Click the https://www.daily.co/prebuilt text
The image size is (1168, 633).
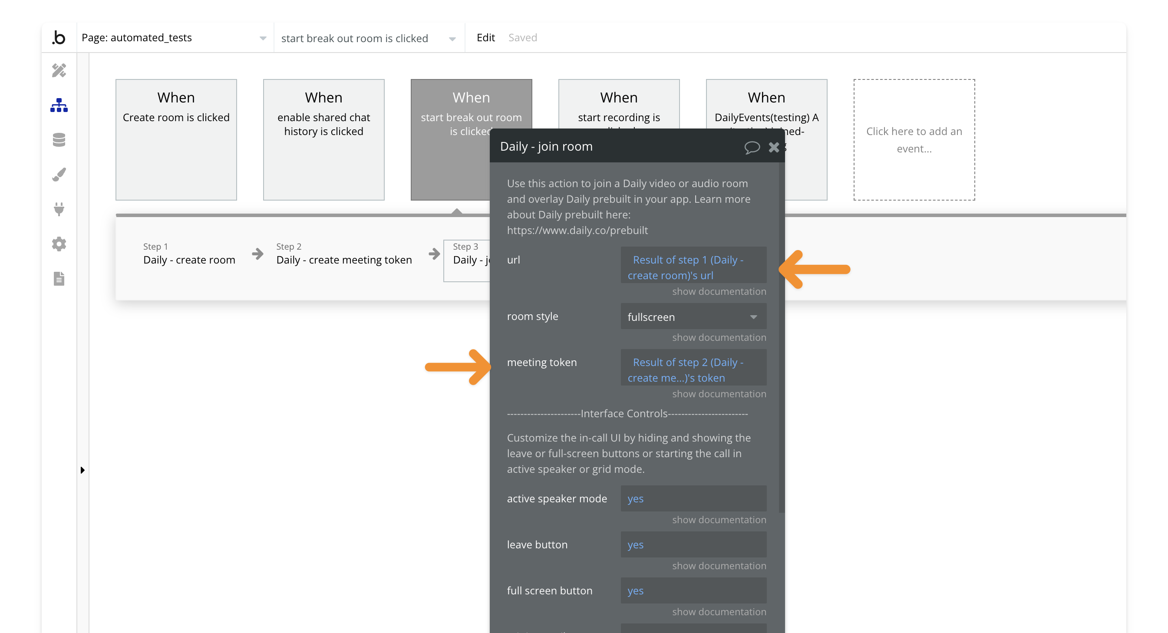(577, 231)
